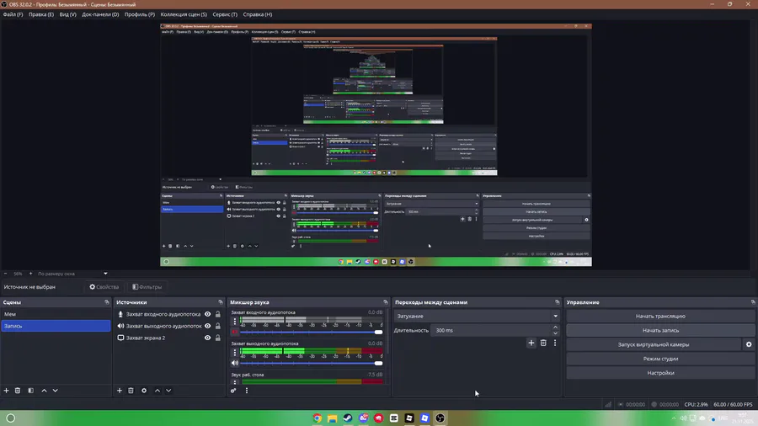Screen dimensions: 758x426
Task: Open source properties gear in Sources panel
Action: tap(144, 391)
